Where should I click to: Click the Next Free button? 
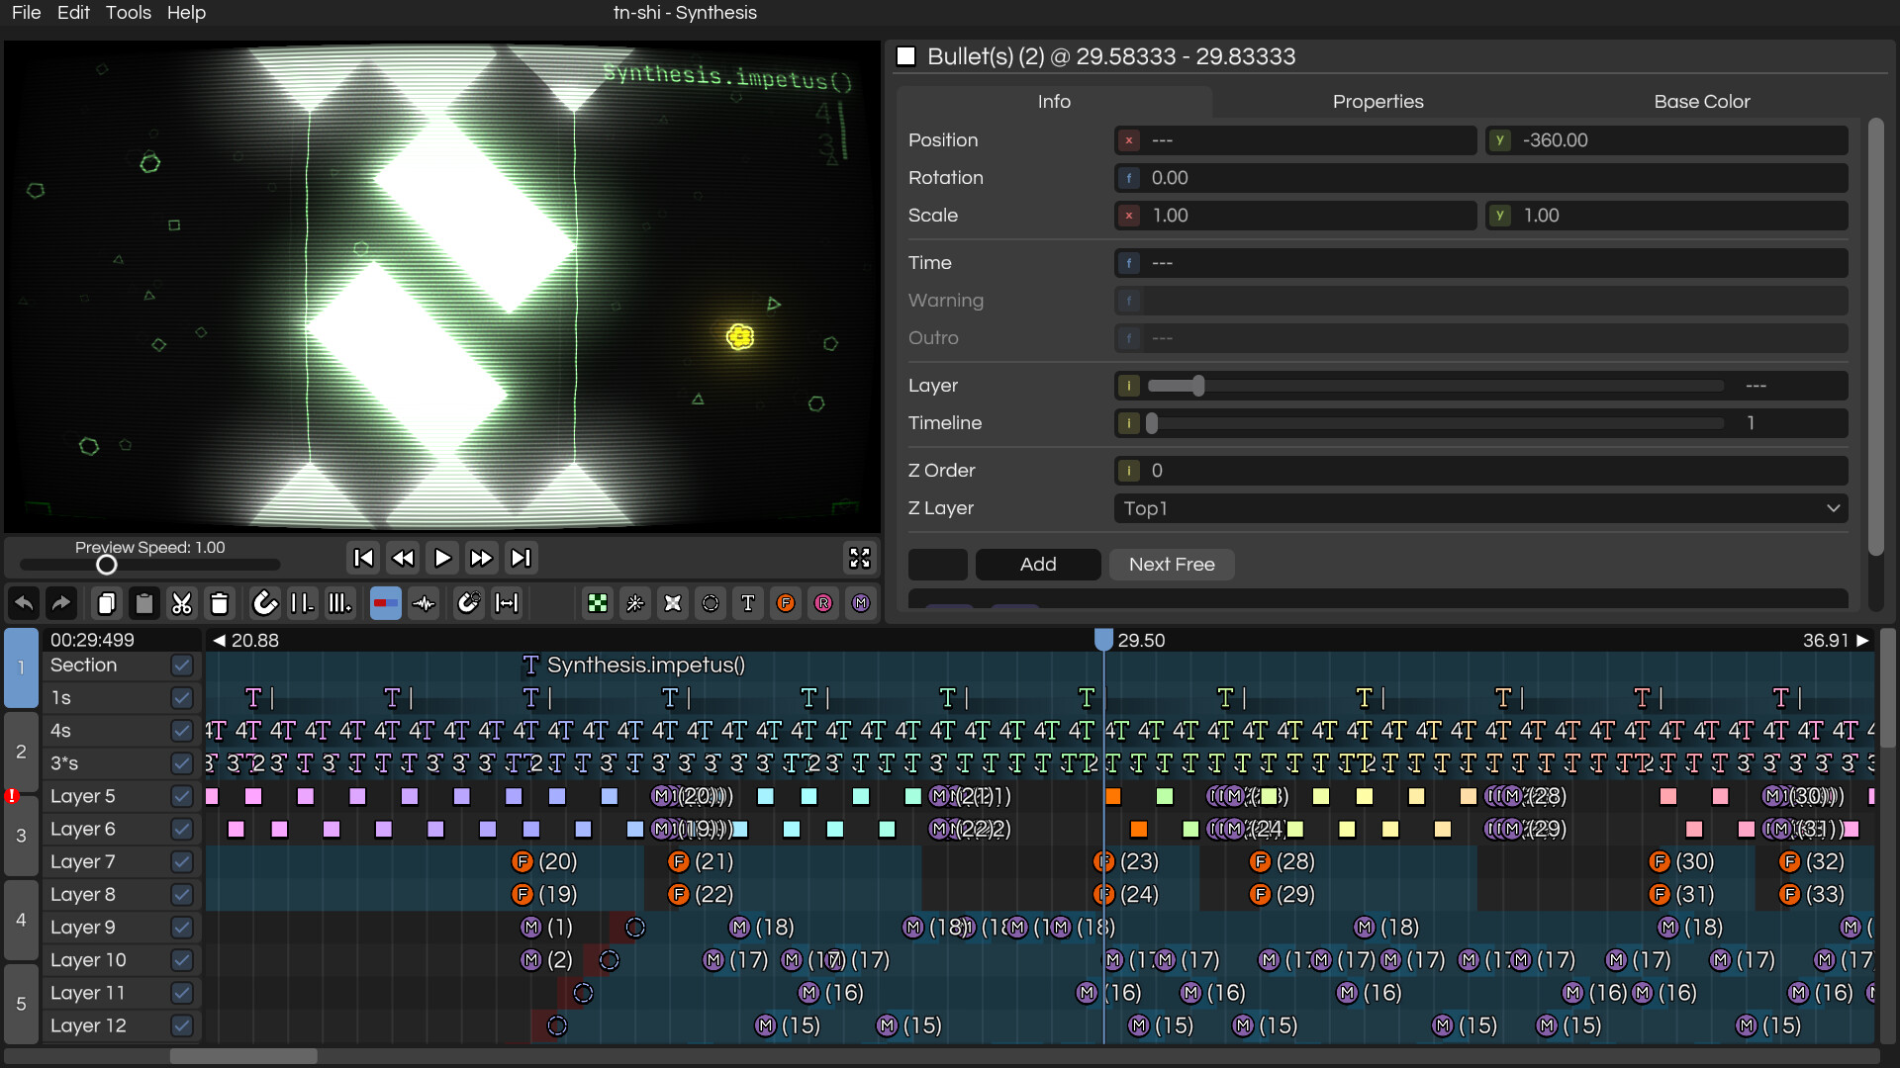[1171, 564]
